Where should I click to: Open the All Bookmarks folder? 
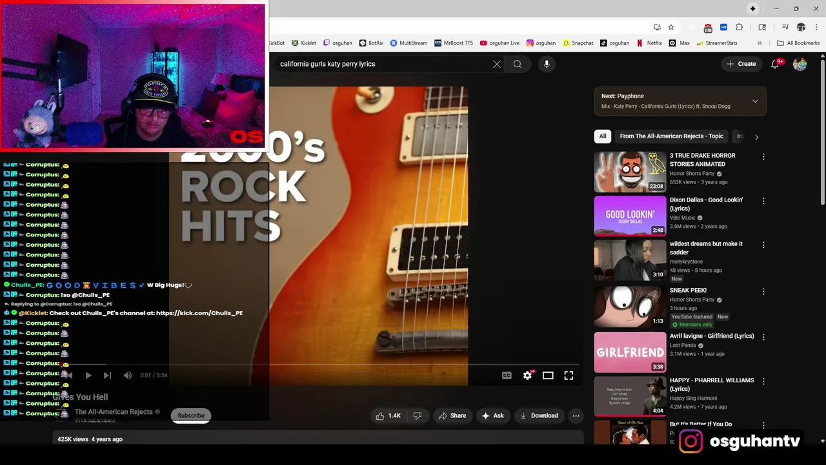click(798, 43)
